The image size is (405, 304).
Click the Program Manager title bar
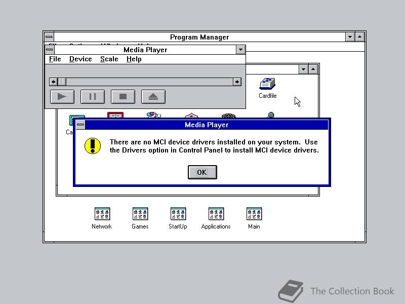click(199, 37)
